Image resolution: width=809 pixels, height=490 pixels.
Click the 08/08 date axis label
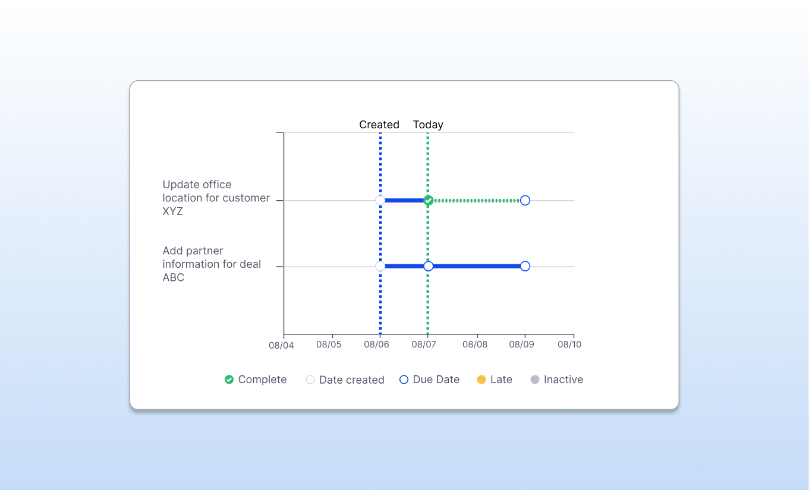[475, 344]
